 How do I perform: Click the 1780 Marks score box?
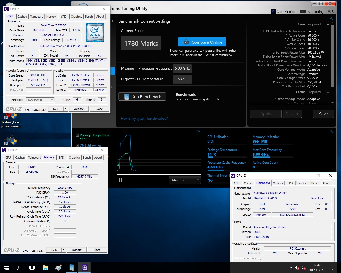coord(141,43)
